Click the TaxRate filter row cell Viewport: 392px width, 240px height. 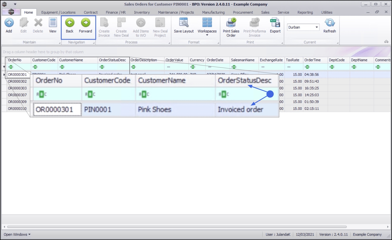[294, 67]
